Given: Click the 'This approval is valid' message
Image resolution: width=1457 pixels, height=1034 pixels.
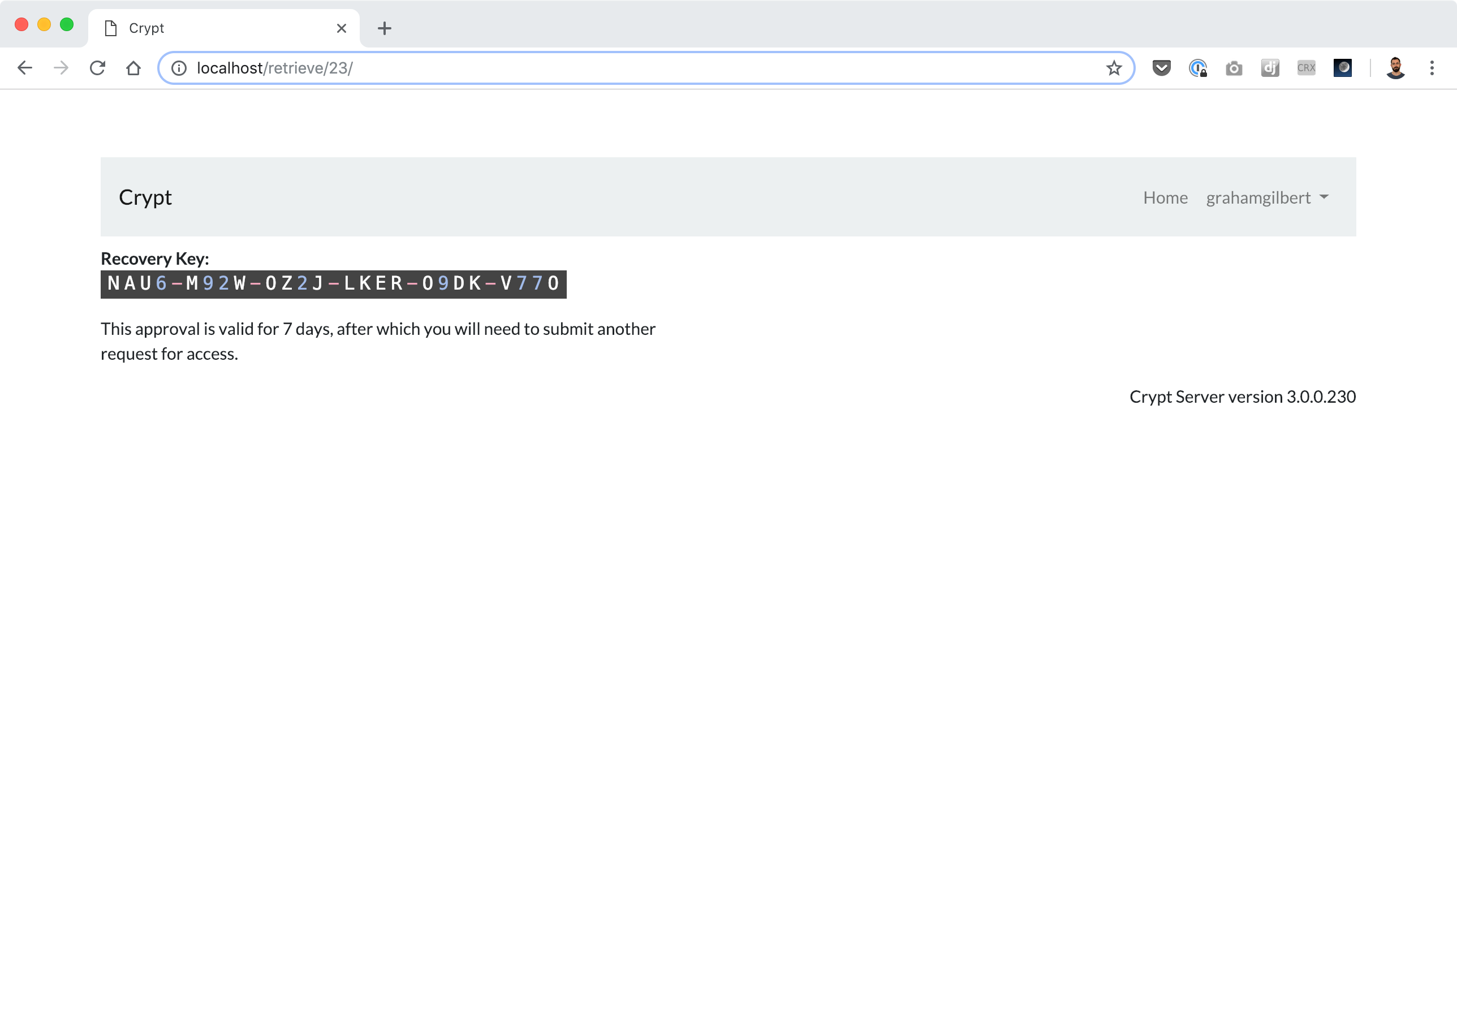Looking at the screenshot, I should pos(378,341).
